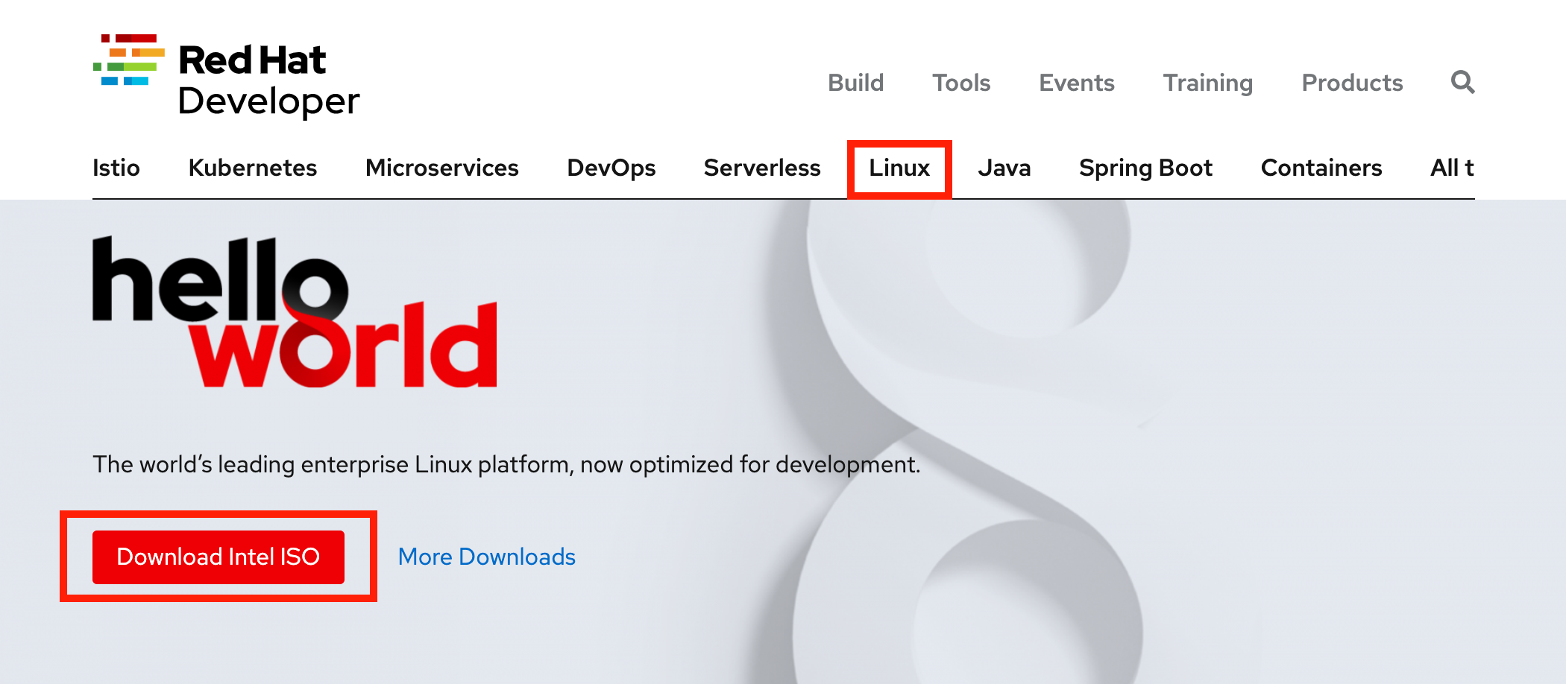The height and width of the screenshot is (684, 1566).
Task: Select the Containers topic
Action: (x=1321, y=168)
